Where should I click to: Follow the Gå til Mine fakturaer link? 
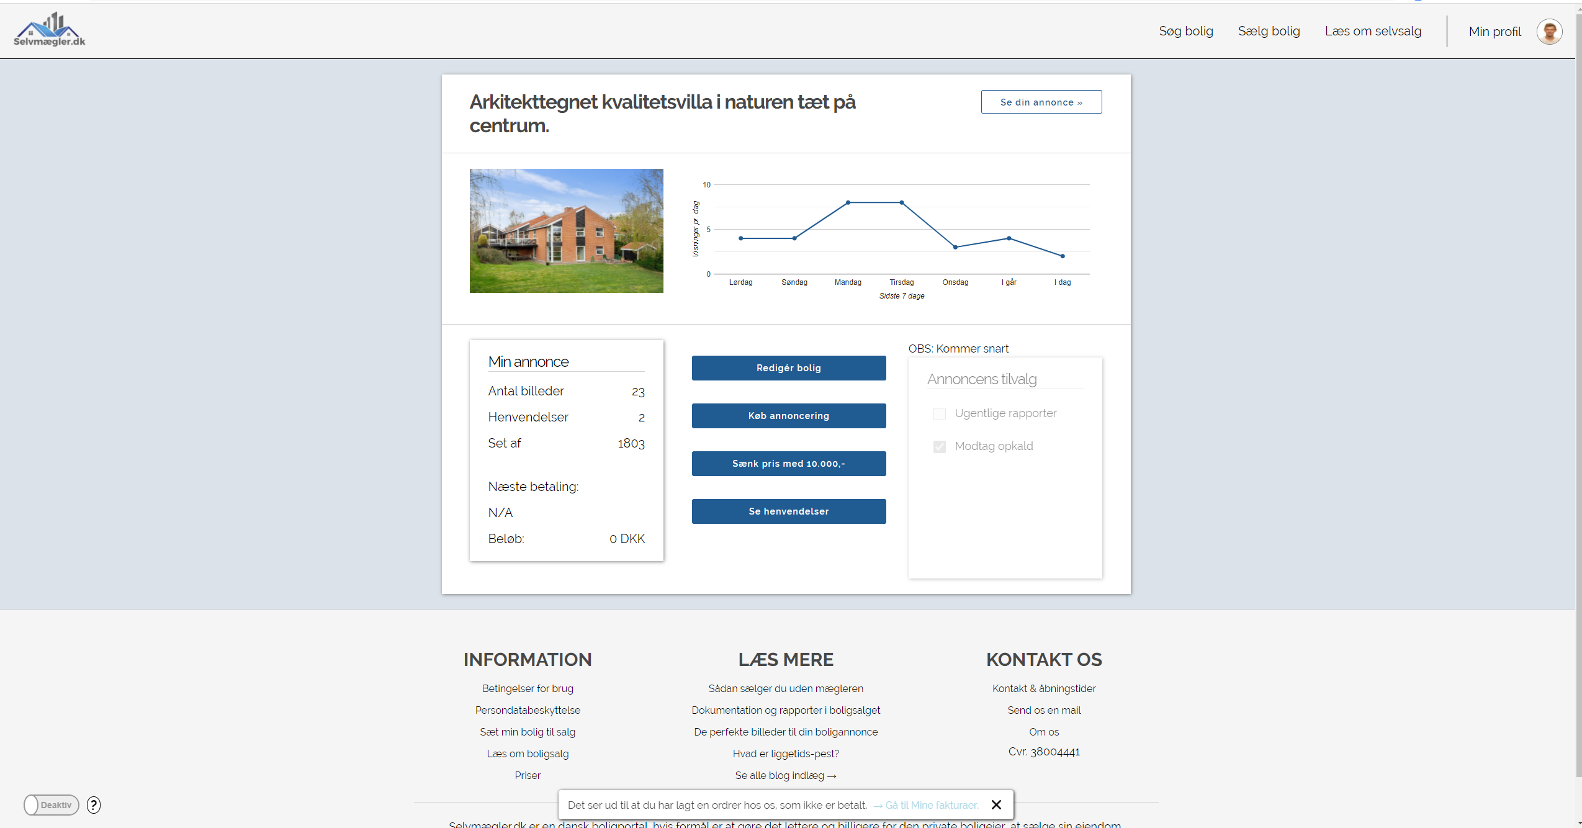point(931,805)
